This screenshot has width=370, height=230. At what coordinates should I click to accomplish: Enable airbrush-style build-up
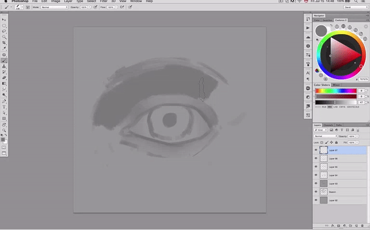(x=122, y=8)
